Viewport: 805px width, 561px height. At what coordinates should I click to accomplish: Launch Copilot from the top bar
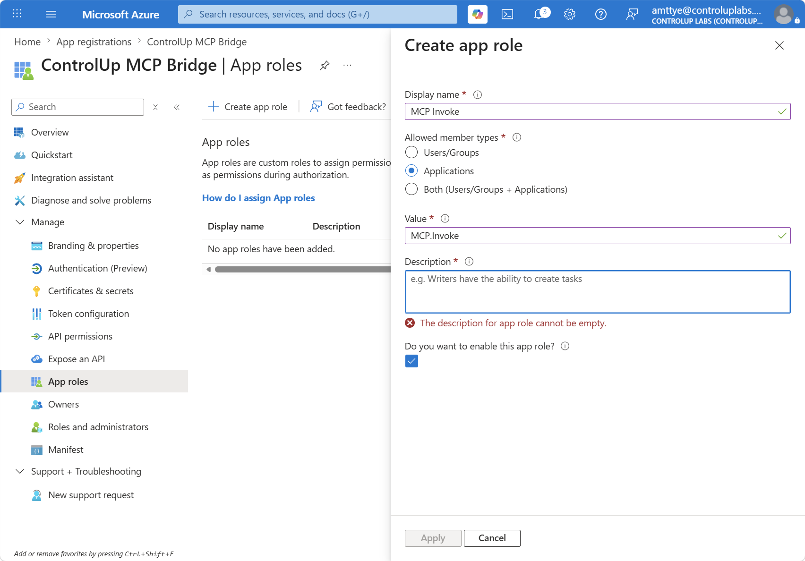[477, 14]
